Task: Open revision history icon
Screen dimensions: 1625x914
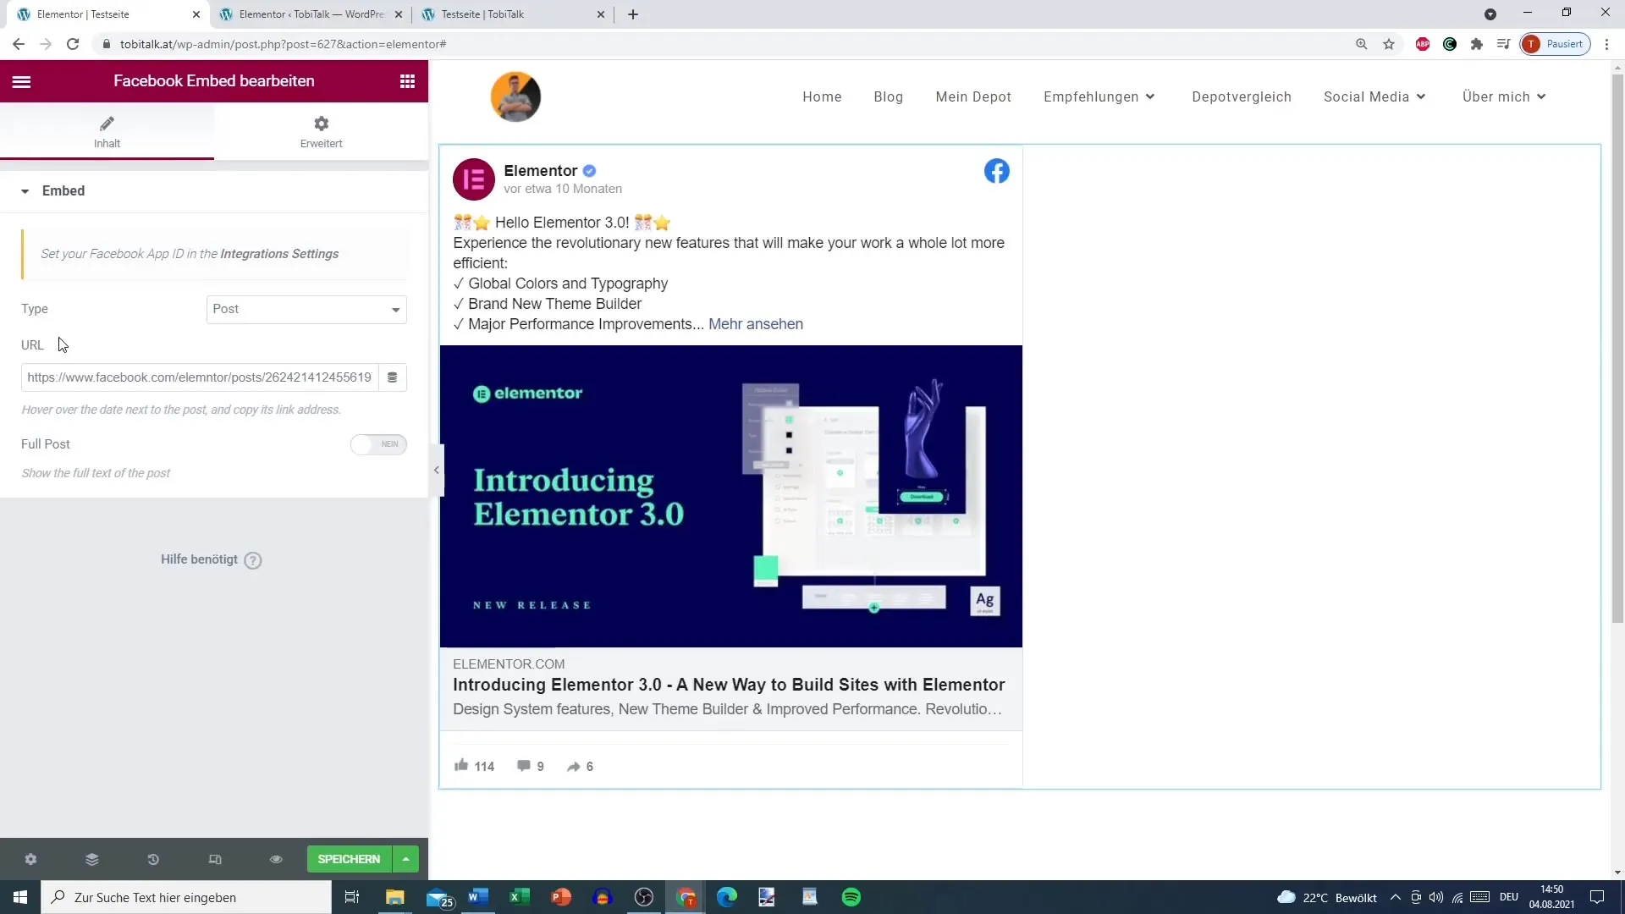Action: click(x=153, y=859)
